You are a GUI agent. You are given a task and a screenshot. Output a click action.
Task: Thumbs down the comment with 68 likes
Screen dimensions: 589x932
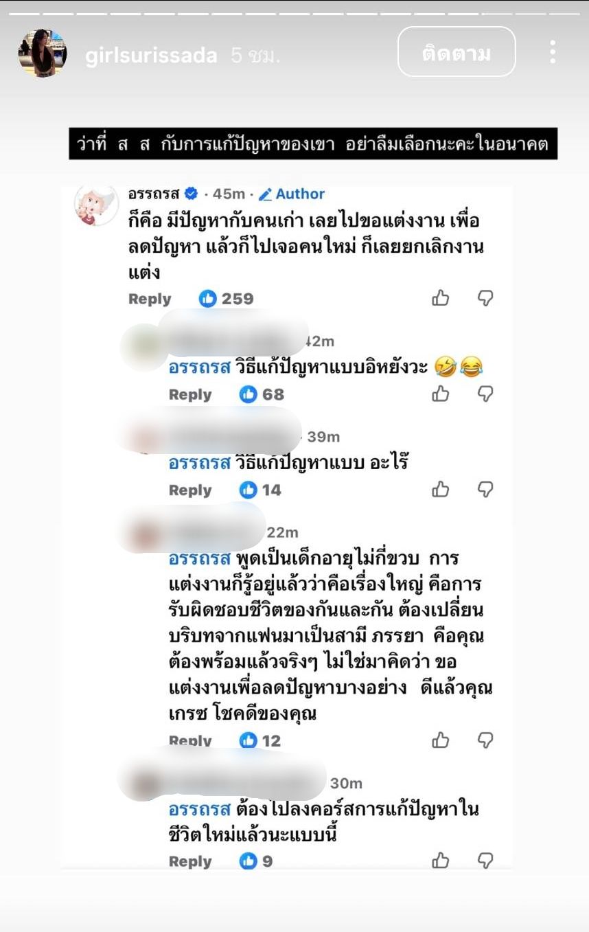[x=486, y=394]
